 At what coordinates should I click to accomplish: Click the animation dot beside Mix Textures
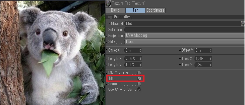[x=107, y=73]
